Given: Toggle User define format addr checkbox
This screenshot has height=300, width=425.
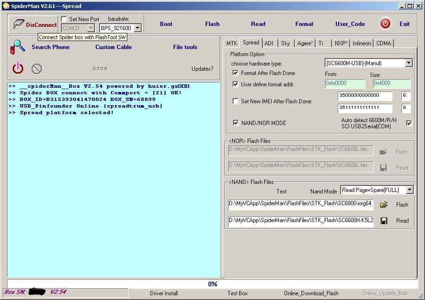Looking at the screenshot, I should click(x=235, y=84).
